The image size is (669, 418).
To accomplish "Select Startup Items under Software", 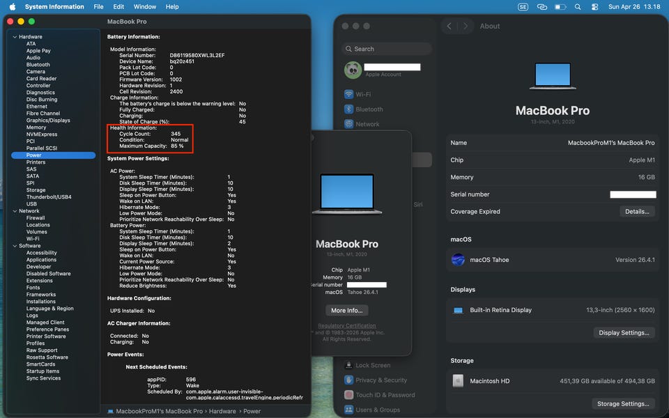I will coord(43,371).
